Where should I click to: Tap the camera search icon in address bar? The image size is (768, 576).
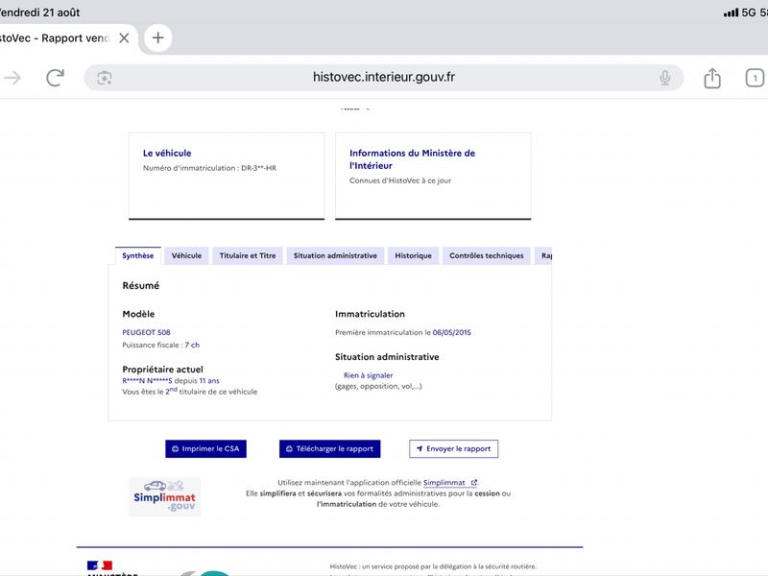tap(105, 78)
